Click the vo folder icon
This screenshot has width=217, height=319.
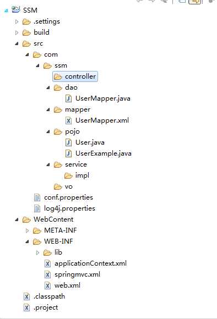point(58,186)
